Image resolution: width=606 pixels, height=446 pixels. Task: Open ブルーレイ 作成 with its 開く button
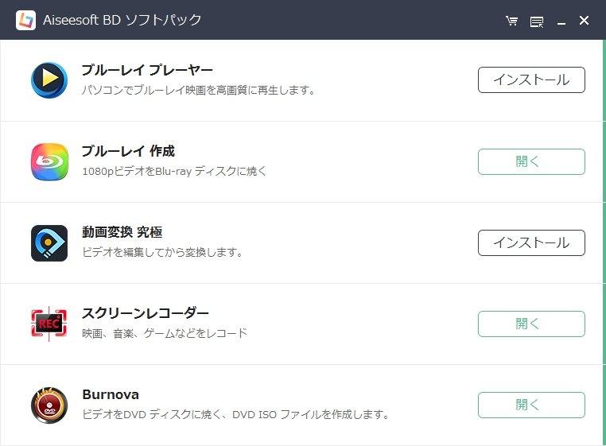pyautogui.click(x=531, y=161)
